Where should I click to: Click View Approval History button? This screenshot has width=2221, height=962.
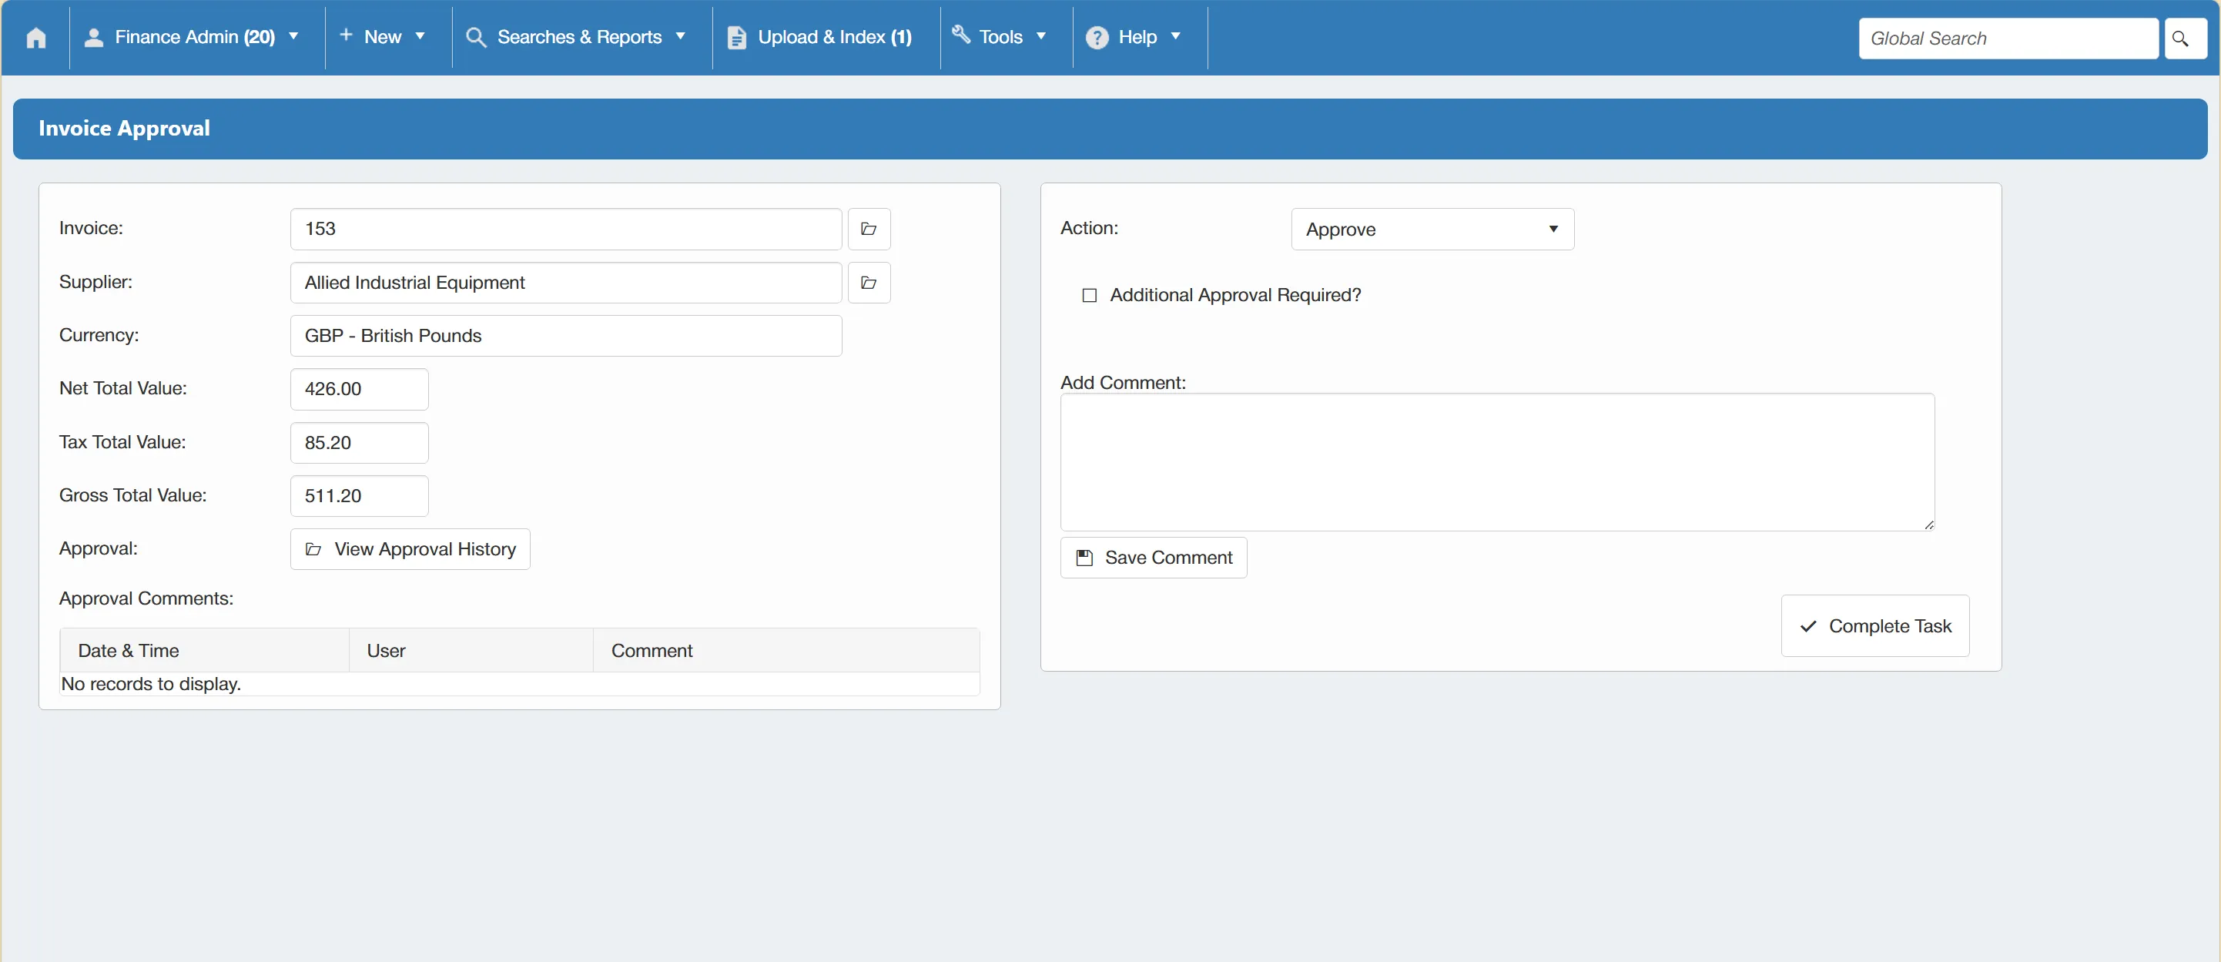point(410,549)
